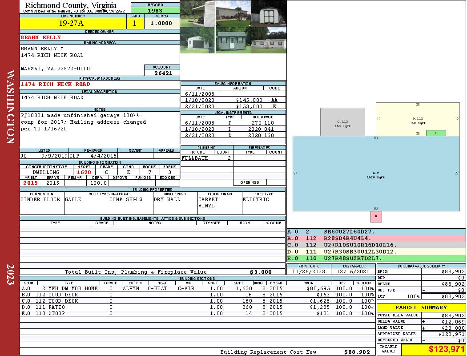Select the green record number 1983 field

click(155, 10)
